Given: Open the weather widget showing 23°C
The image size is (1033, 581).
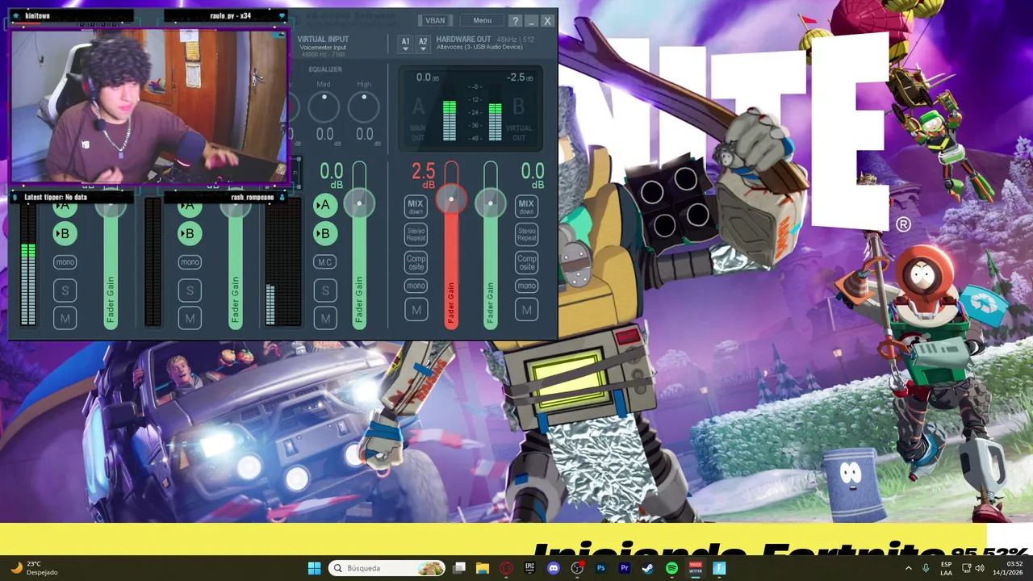Looking at the screenshot, I should point(34,568).
